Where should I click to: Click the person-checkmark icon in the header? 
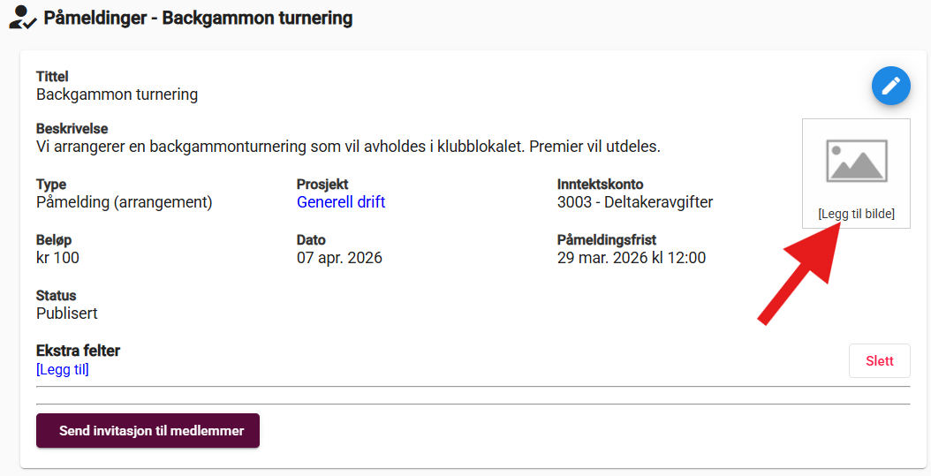pyautogui.click(x=23, y=18)
